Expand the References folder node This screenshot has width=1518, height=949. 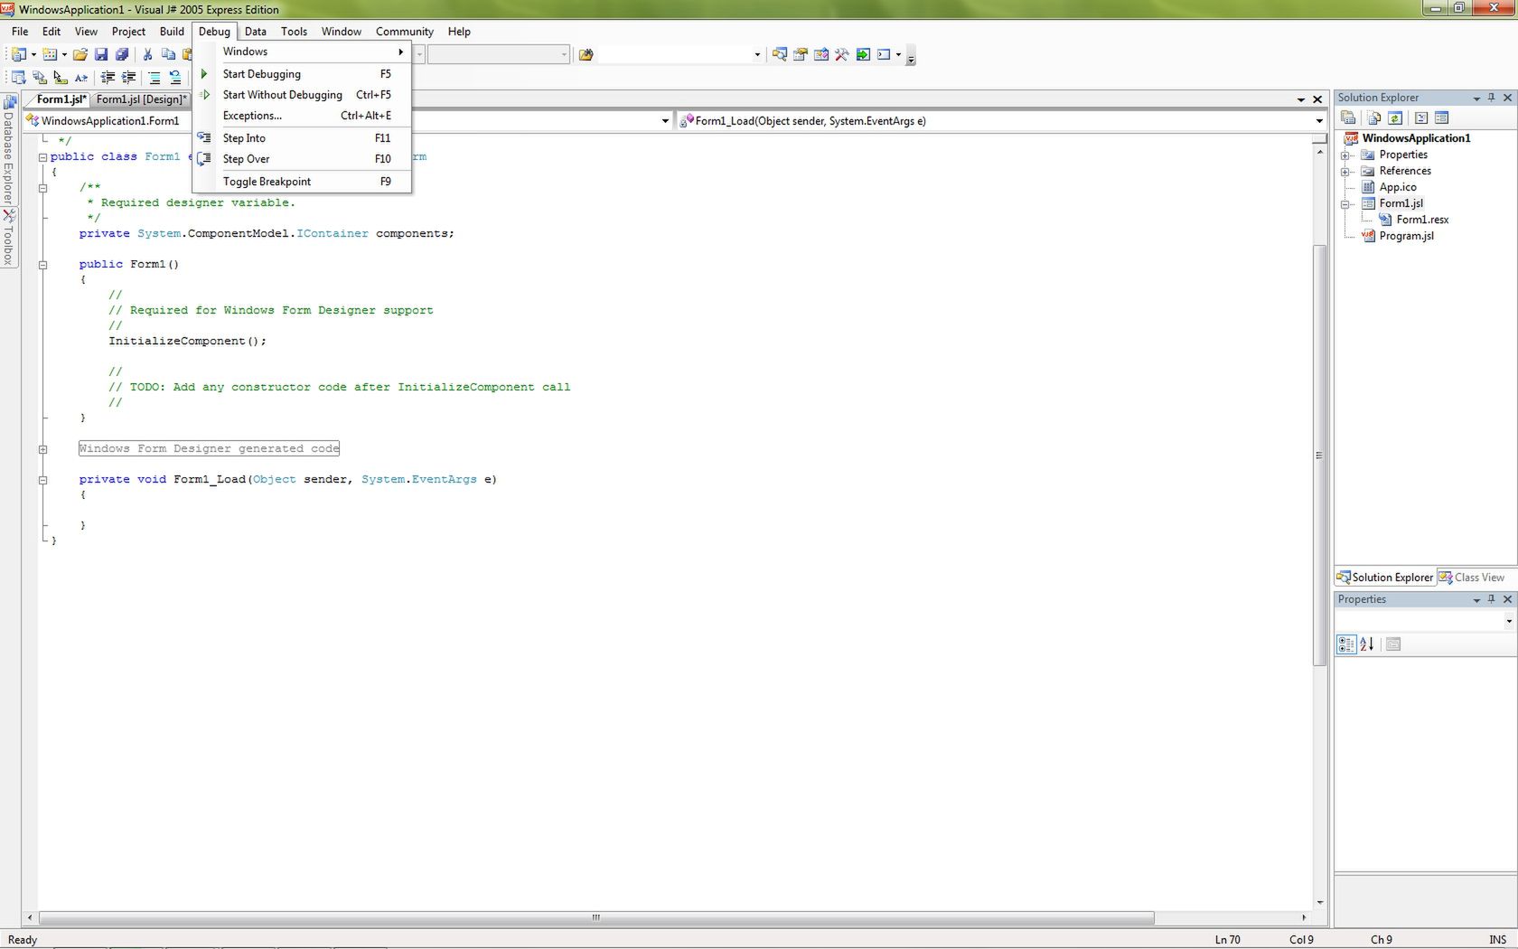[1345, 172]
